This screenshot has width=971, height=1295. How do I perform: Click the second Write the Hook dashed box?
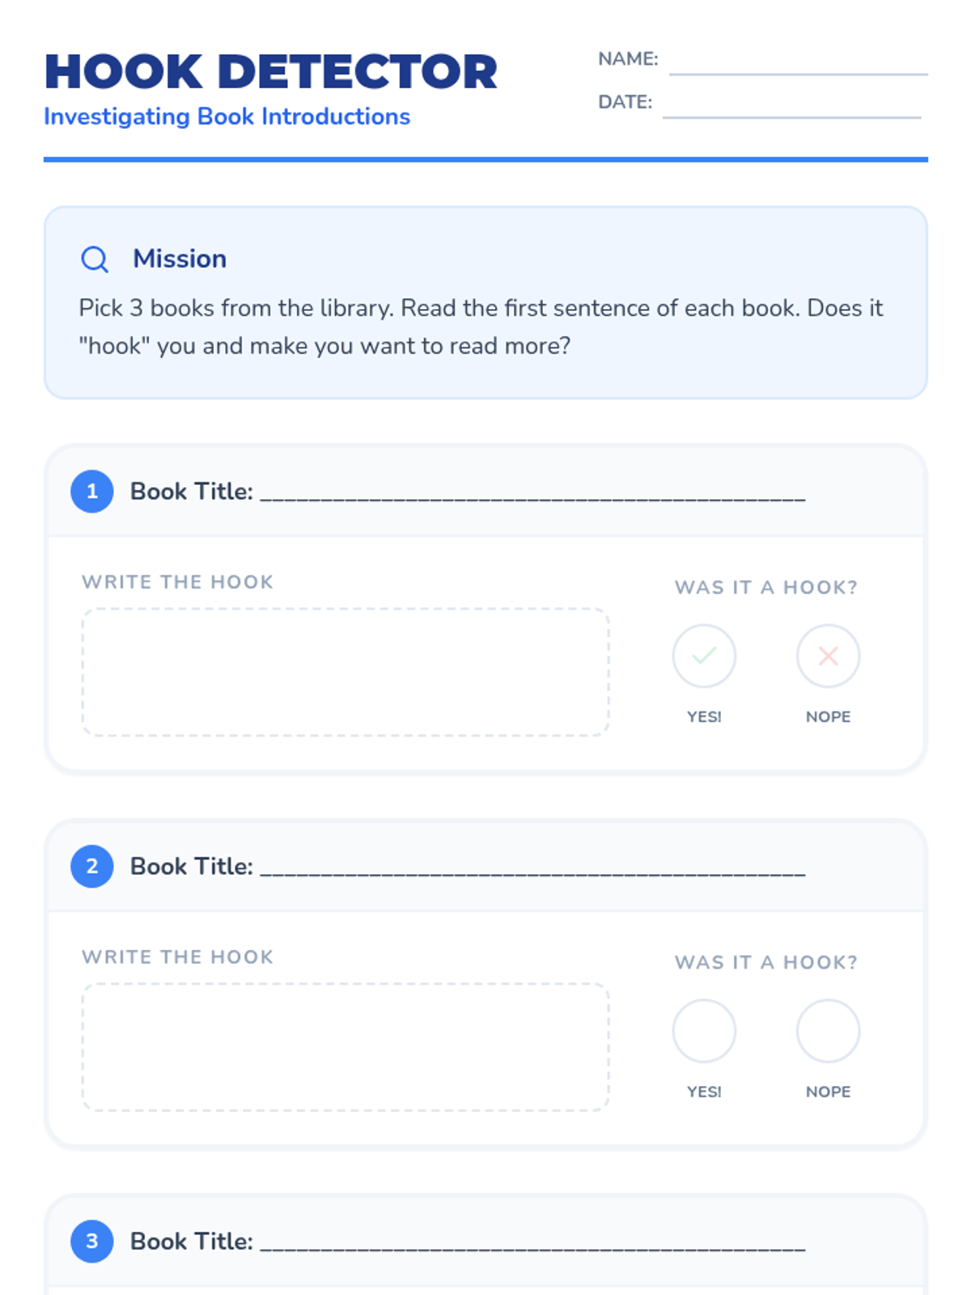coord(346,1047)
